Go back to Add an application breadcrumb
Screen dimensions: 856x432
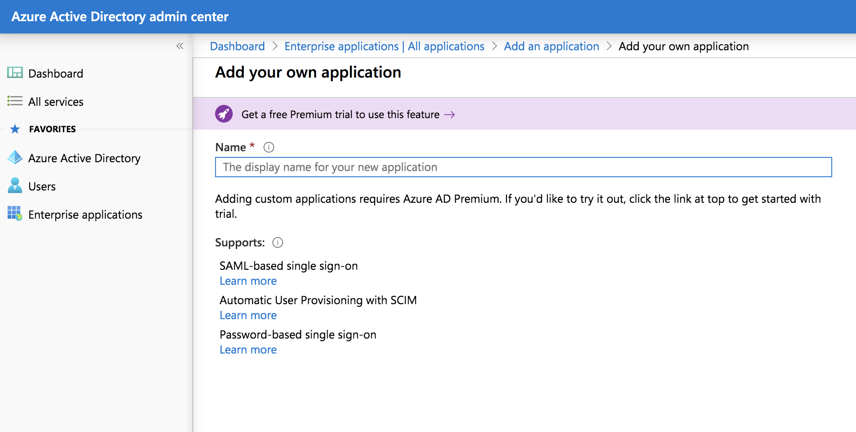(x=551, y=46)
